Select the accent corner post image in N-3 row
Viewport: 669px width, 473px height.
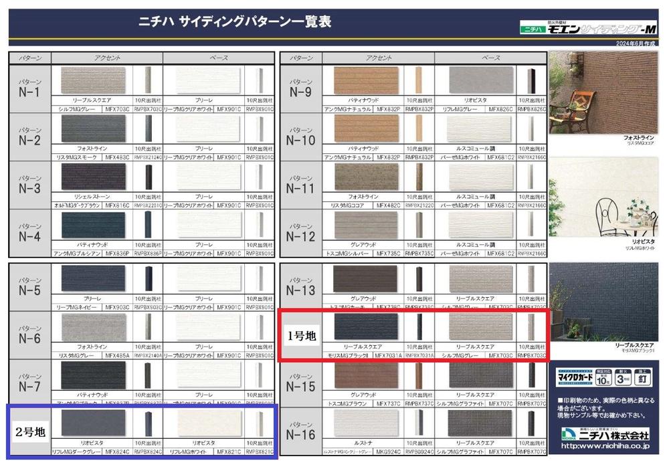[148, 177]
